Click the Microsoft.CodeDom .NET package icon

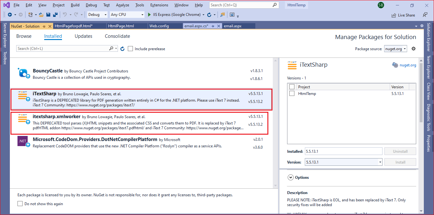click(x=24, y=142)
